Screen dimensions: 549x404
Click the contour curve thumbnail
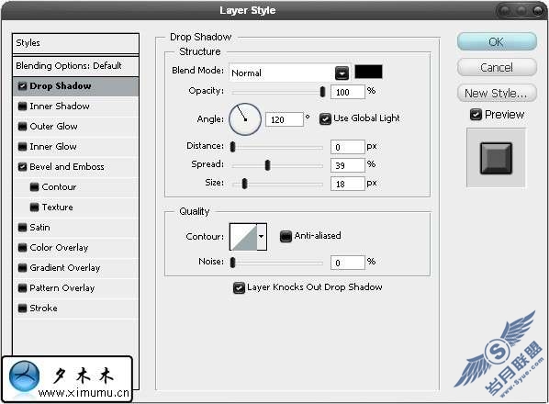coord(243,237)
